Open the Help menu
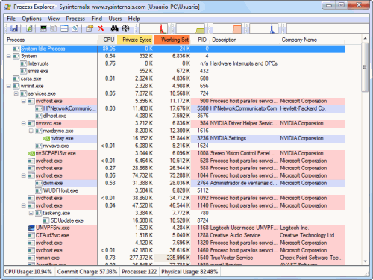Image resolution: width=373 pixels, height=280 pixels. click(134, 19)
